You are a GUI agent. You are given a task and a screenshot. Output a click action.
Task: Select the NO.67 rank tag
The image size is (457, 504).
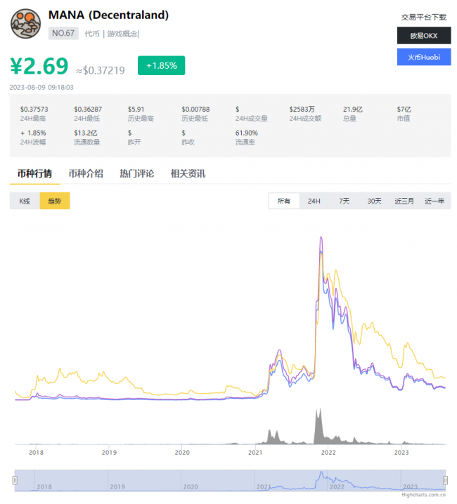click(63, 34)
